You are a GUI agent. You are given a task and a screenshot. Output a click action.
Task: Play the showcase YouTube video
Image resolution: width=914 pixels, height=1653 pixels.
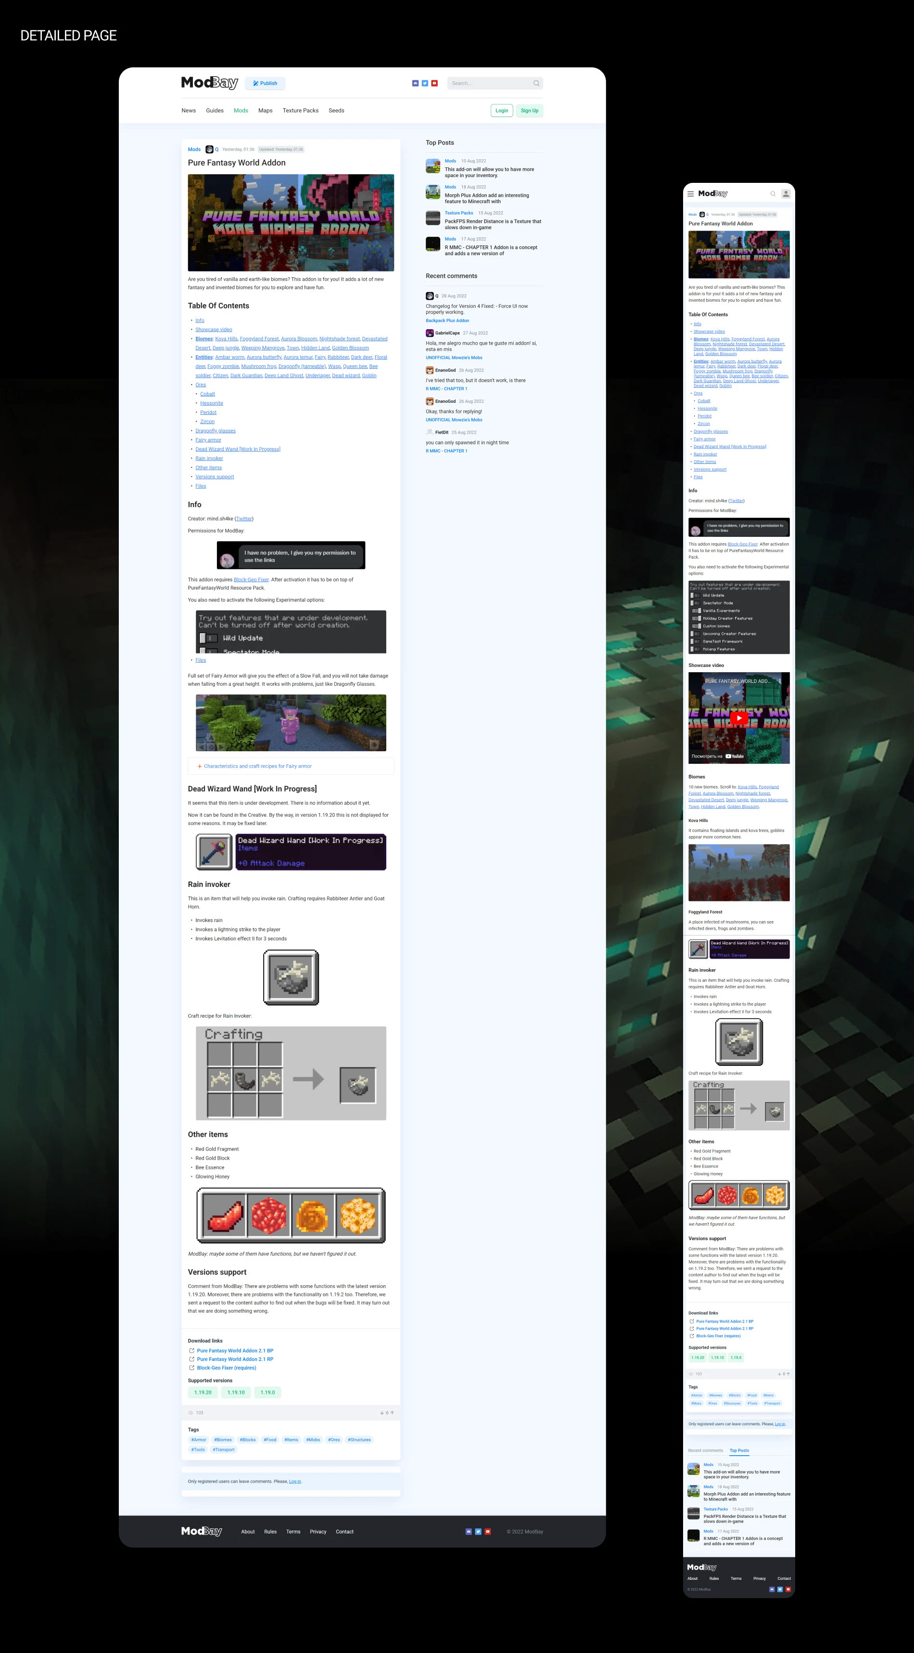coord(739,718)
